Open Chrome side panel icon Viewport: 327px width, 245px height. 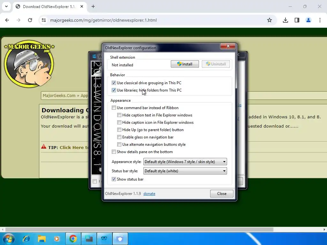(297, 20)
